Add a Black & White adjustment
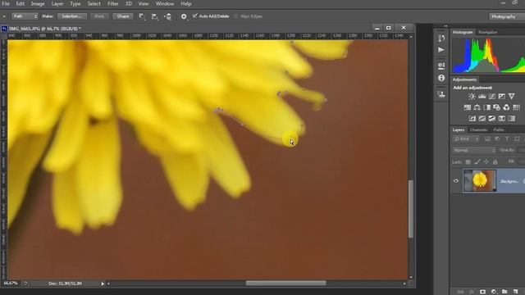The width and height of the screenshot is (525, 295). (486, 107)
